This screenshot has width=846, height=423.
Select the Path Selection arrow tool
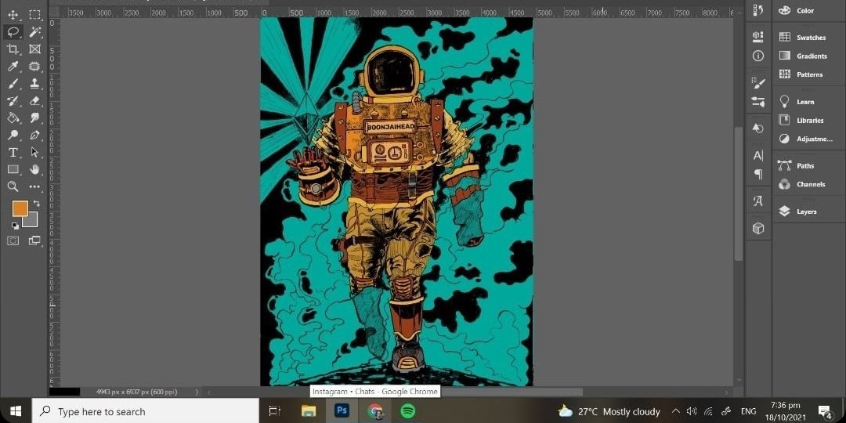35,152
